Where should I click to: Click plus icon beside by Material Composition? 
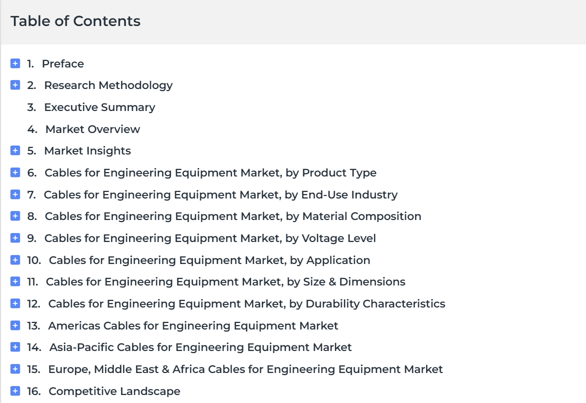coord(16,216)
